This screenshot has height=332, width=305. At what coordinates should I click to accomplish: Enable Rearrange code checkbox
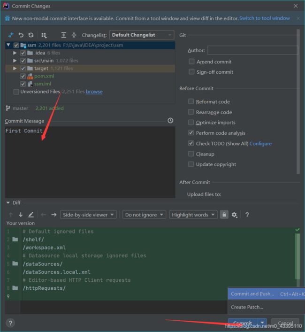[191, 112]
